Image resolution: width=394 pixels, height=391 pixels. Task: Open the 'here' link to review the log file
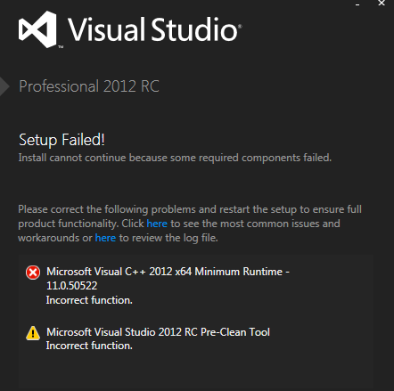pos(105,238)
